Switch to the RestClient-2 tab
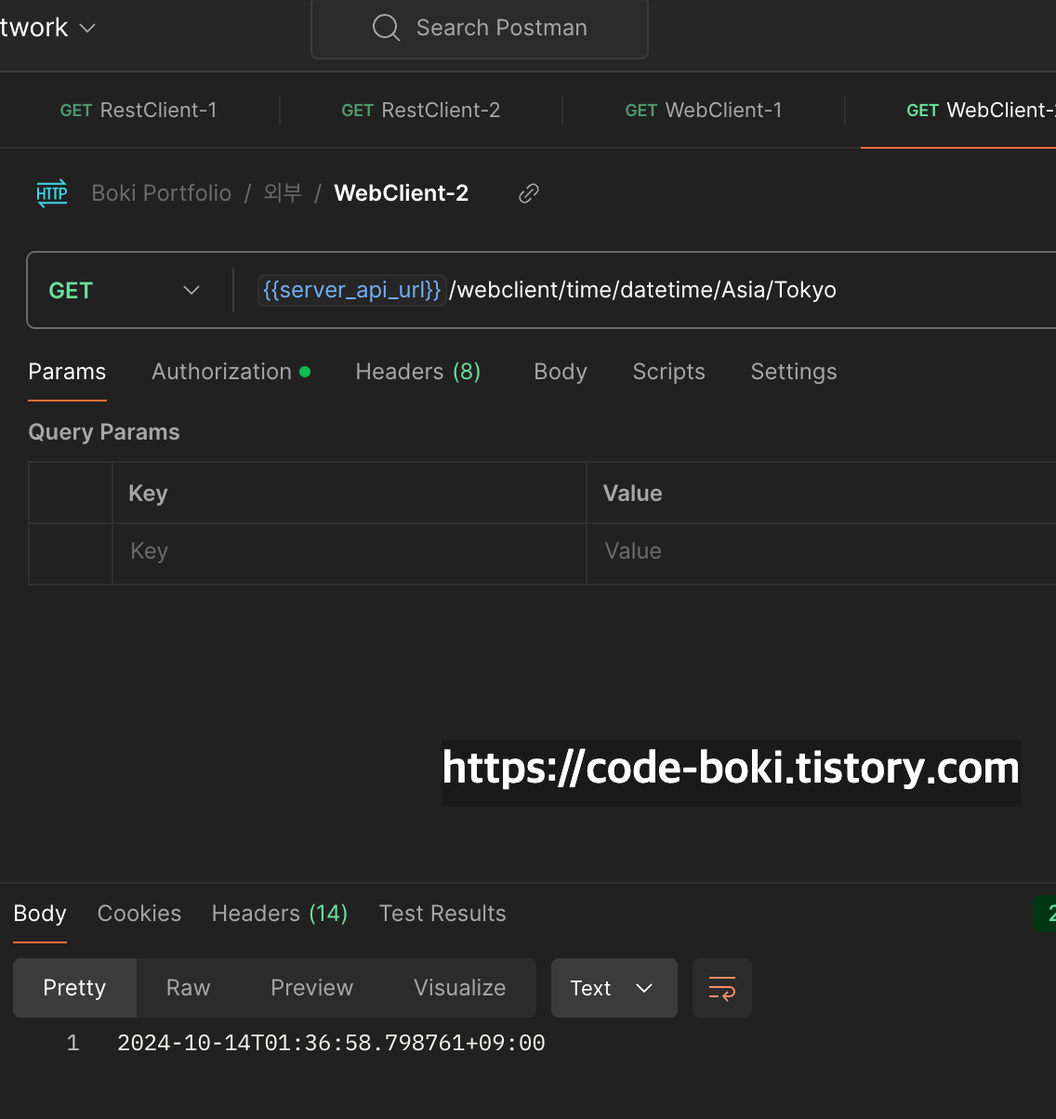The height and width of the screenshot is (1119, 1056). pyautogui.click(x=421, y=110)
